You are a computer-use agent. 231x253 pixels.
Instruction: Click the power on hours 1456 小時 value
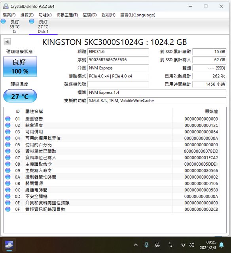point(210,84)
